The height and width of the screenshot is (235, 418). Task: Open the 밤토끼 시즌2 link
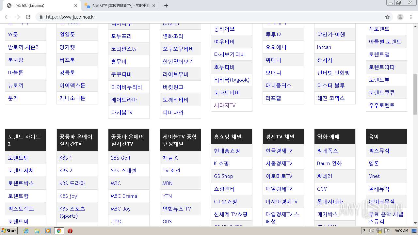[x=23, y=47]
